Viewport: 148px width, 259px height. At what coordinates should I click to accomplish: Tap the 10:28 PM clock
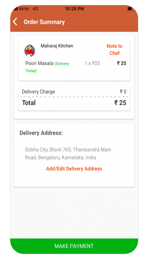point(75,9)
